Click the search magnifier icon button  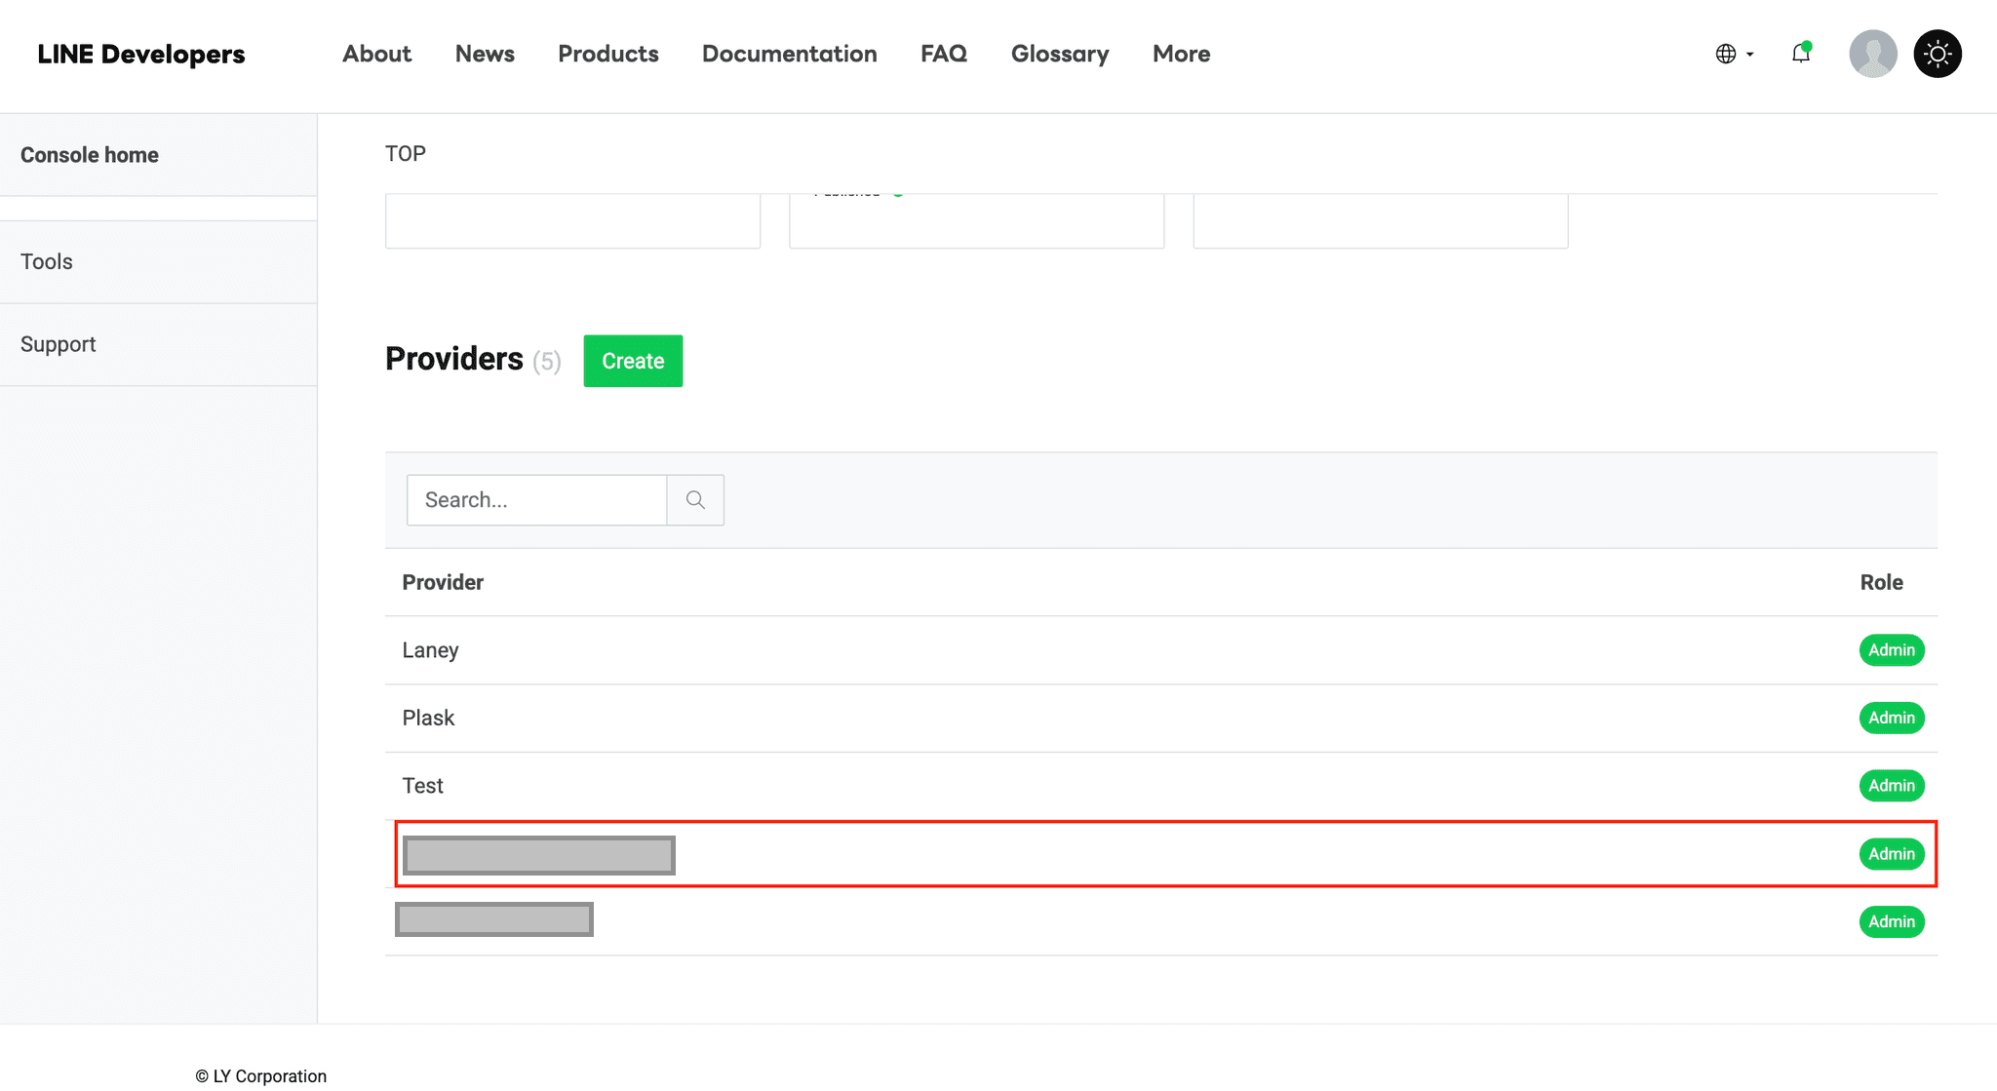click(x=695, y=500)
